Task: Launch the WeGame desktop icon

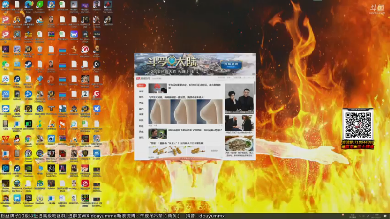Action: click(28, 109)
